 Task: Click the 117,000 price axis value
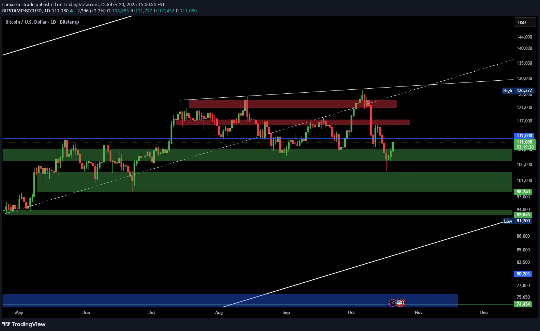(524, 121)
